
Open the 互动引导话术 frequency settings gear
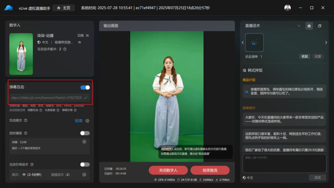[84, 175]
